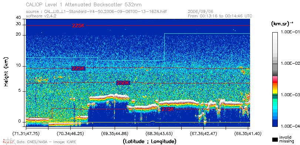Click the (71.31;47.75) axis tick label
This screenshot has height=145, width=300.
point(26,133)
